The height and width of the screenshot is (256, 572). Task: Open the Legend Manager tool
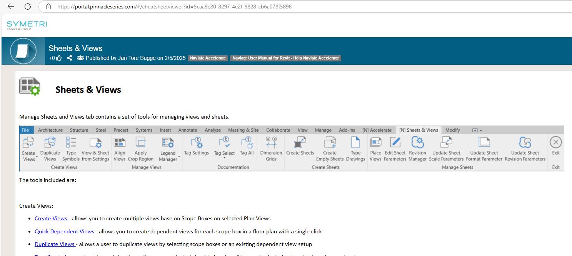(168, 143)
